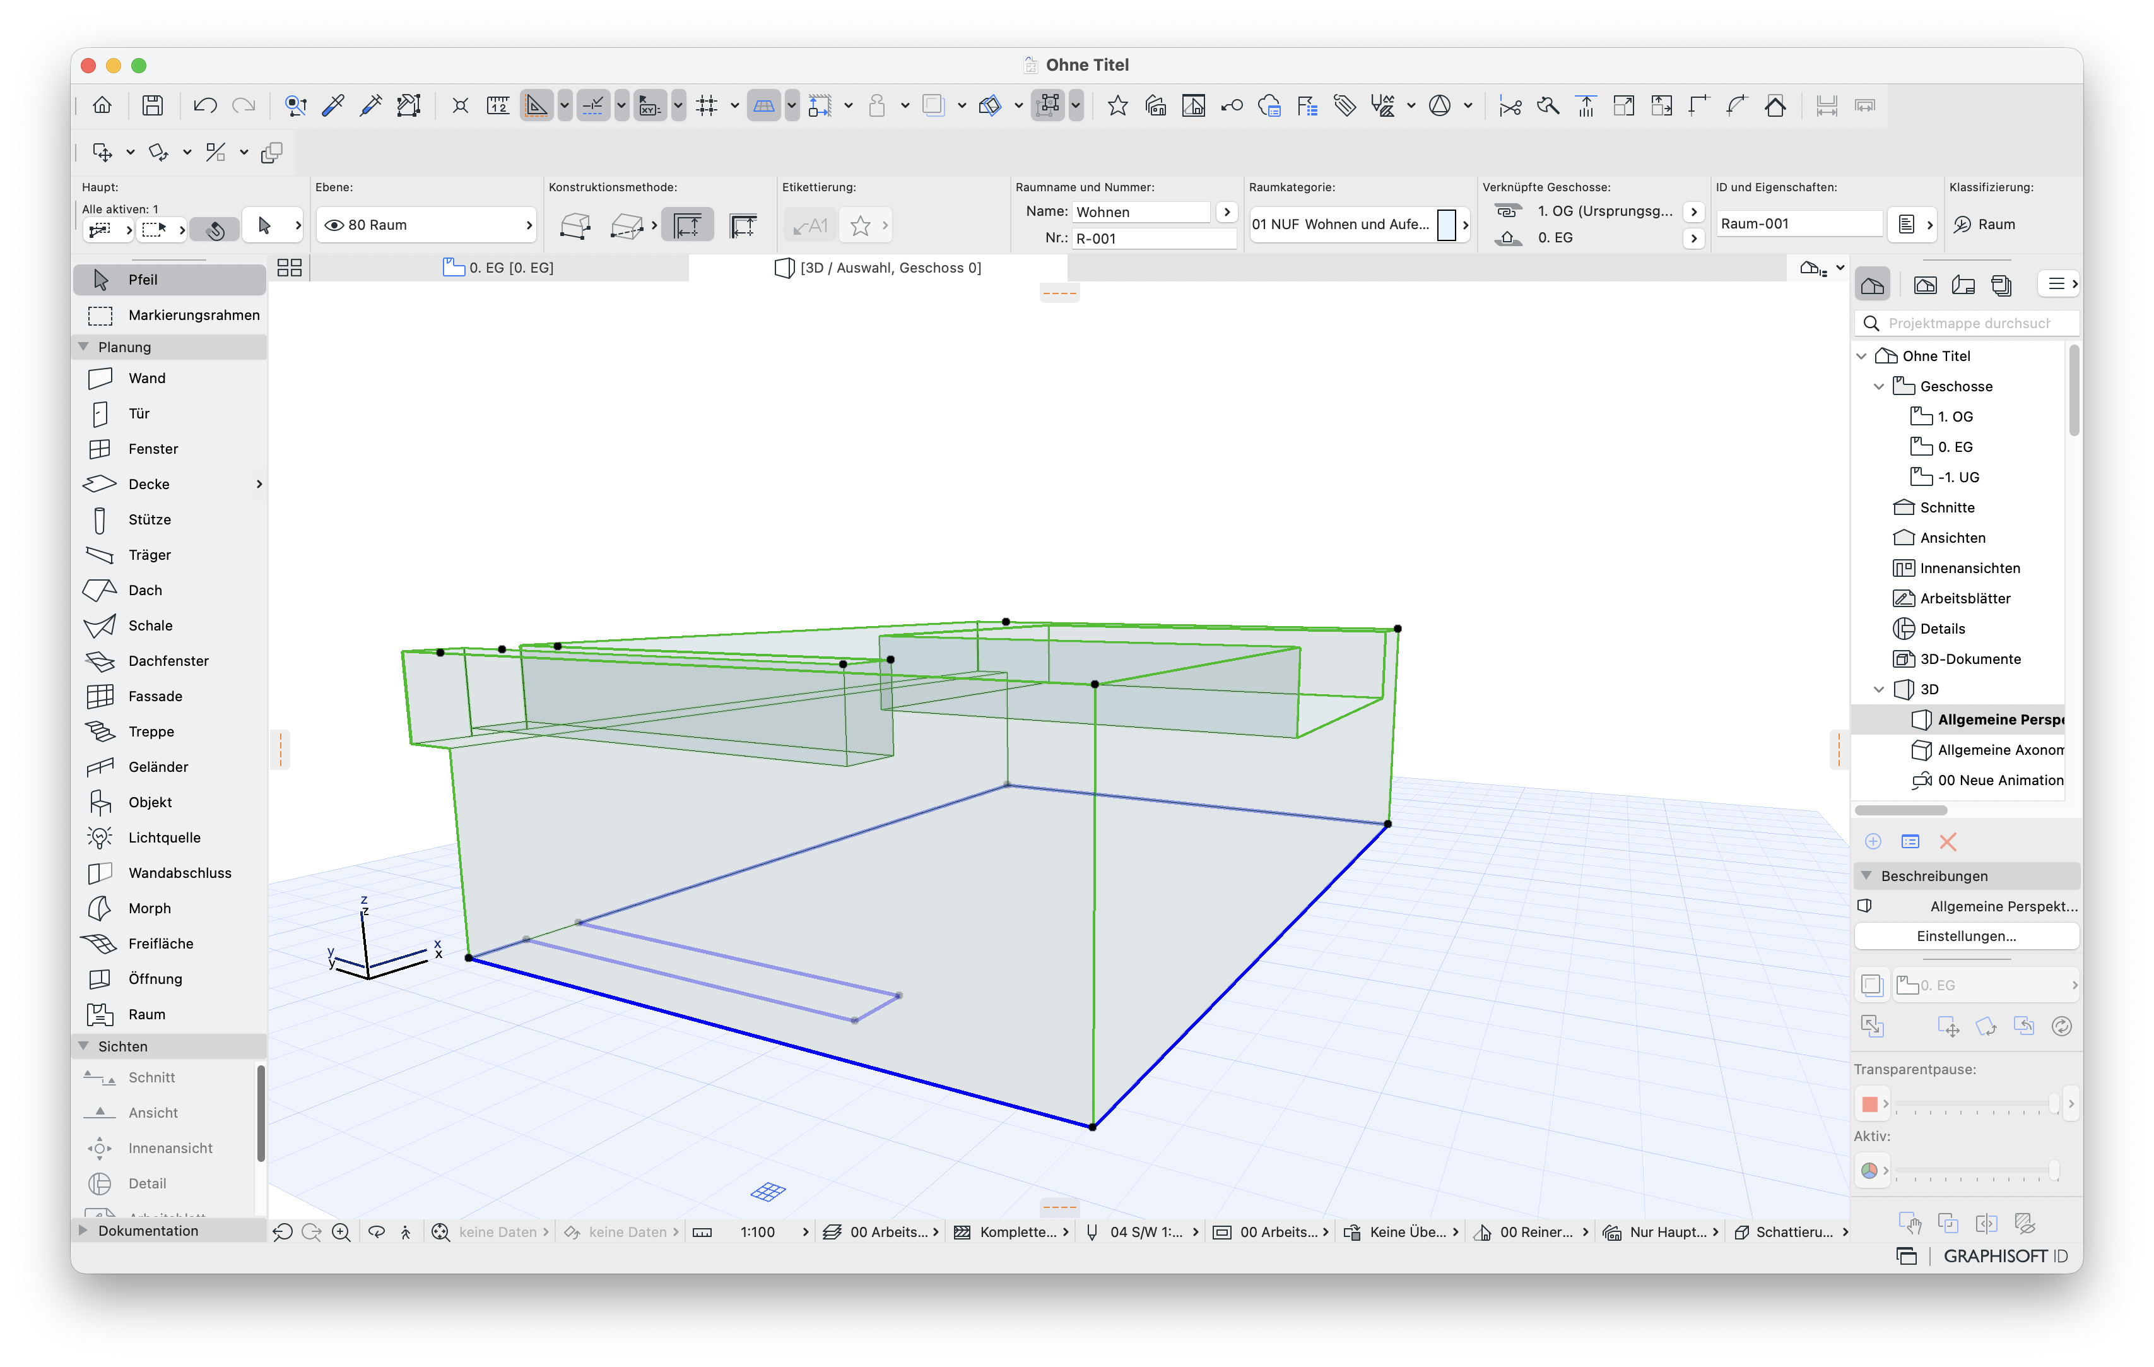Image resolution: width=2154 pixels, height=1367 pixels.
Task: Select the Lichtquelle tool
Action: pyautogui.click(x=169, y=837)
